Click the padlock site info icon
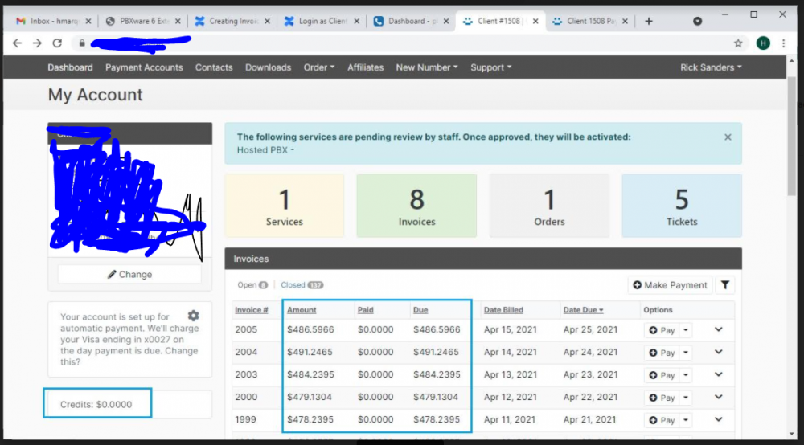804x445 pixels. [x=82, y=43]
